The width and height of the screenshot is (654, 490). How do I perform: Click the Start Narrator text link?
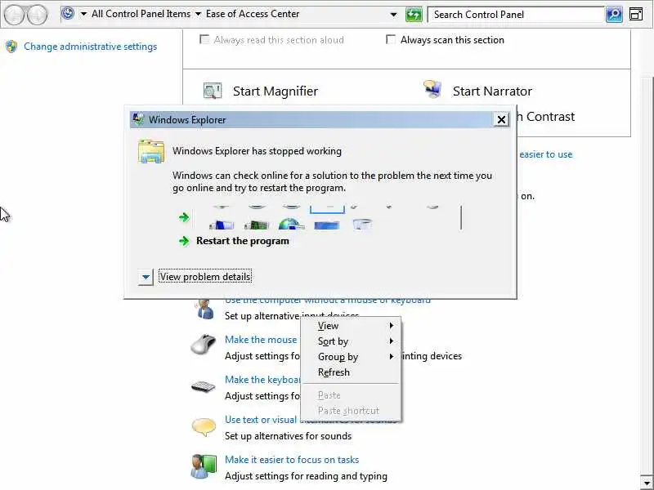point(492,91)
